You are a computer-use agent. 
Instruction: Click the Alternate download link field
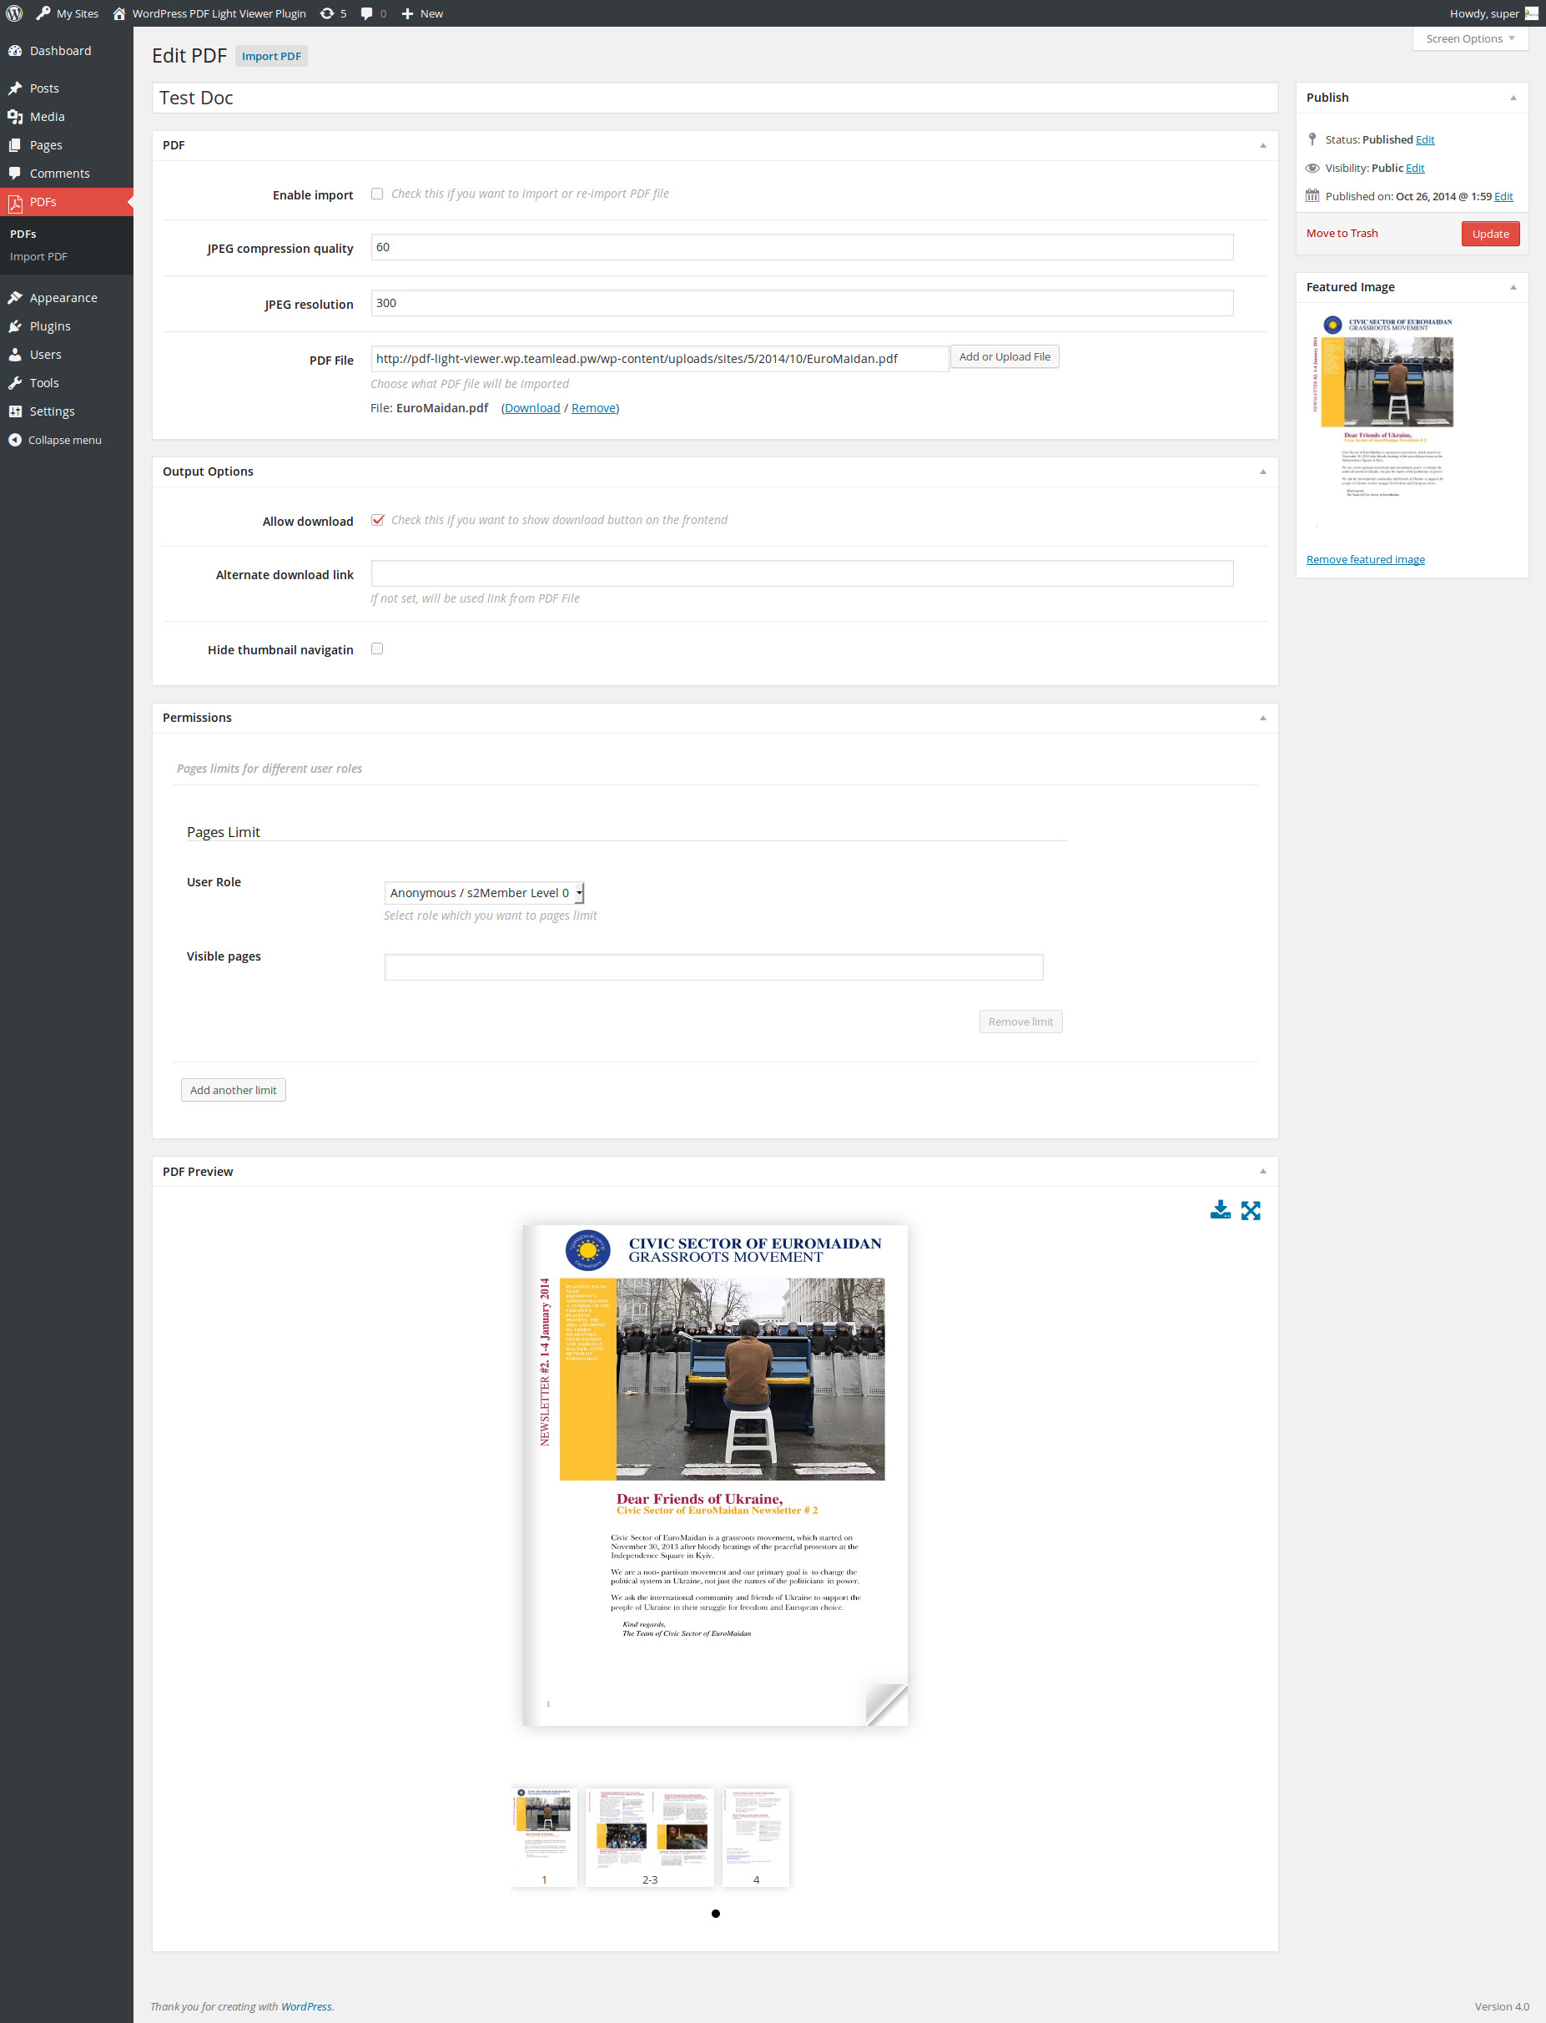802,573
